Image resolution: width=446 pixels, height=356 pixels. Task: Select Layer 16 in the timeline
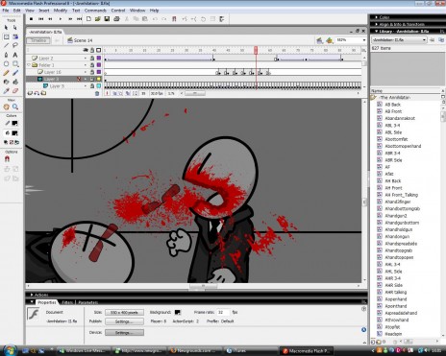pyautogui.click(x=53, y=72)
